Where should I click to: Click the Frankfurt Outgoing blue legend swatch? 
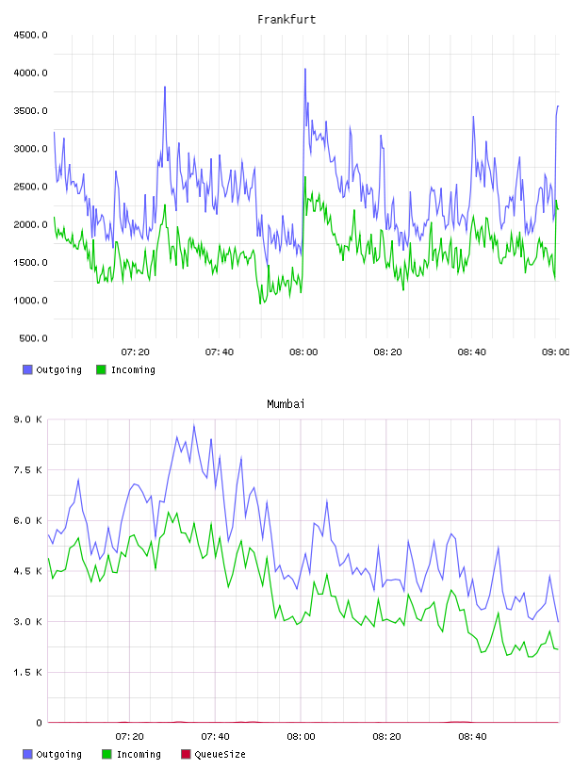pyautogui.click(x=27, y=369)
